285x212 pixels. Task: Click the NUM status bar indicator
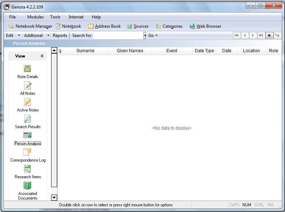pos(247,205)
